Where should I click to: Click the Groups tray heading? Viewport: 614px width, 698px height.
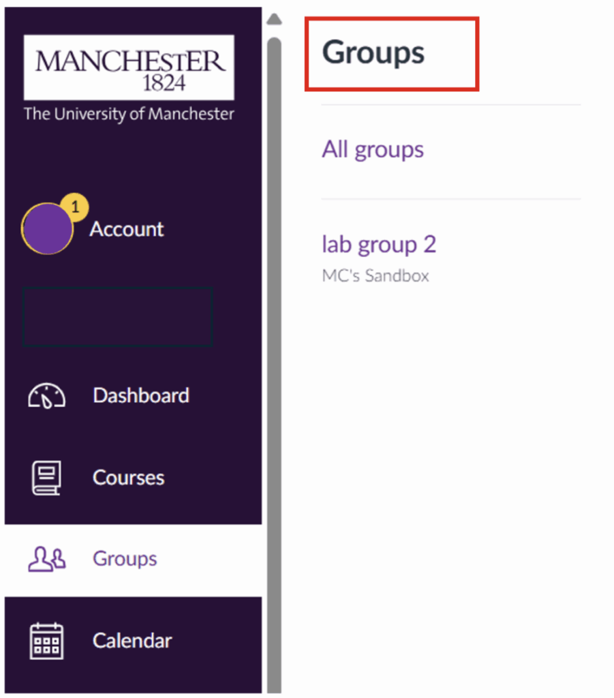373,52
